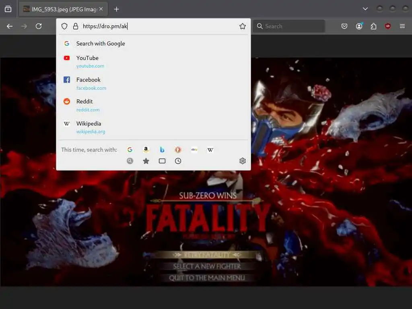Click the toolbar Search box
Image resolution: width=412 pixels, height=309 pixels.
pyautogui.click(x=289, y=26)
